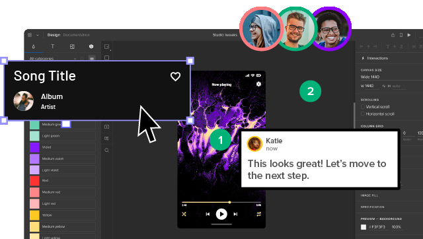The height and width of the screenshot is (239, 423).
Task: Switch to the Documentation tab
Action: 77,35
